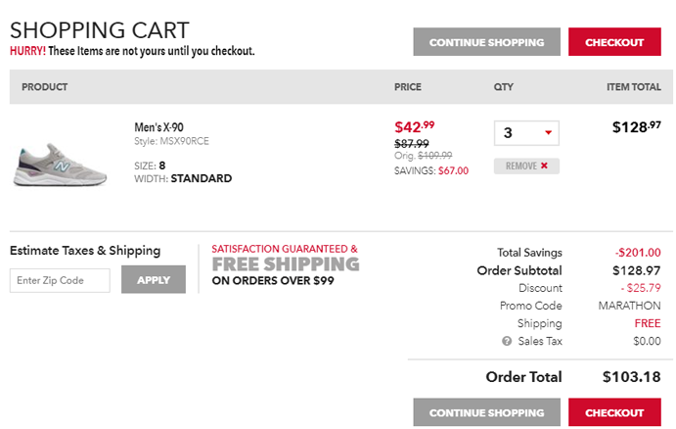Remove the Men's X-90 from cart

[x=526, y=167]
